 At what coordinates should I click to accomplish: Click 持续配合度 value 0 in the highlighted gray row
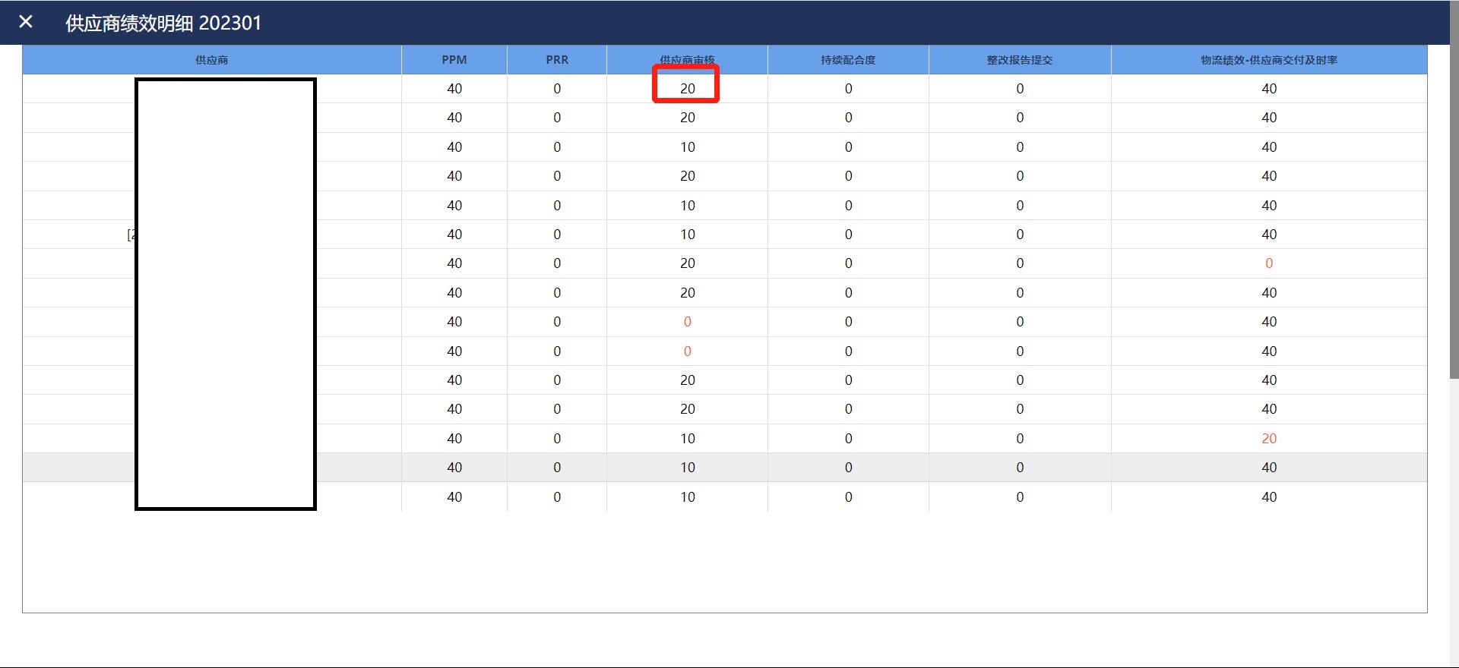849,468
